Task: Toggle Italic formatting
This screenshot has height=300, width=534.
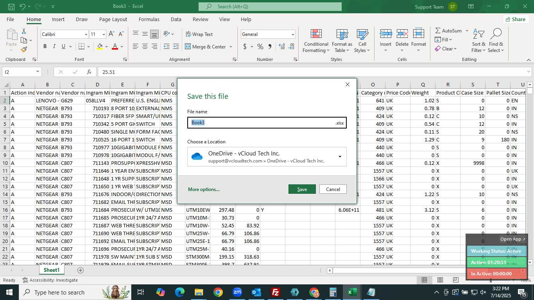Action: point(54,46)
